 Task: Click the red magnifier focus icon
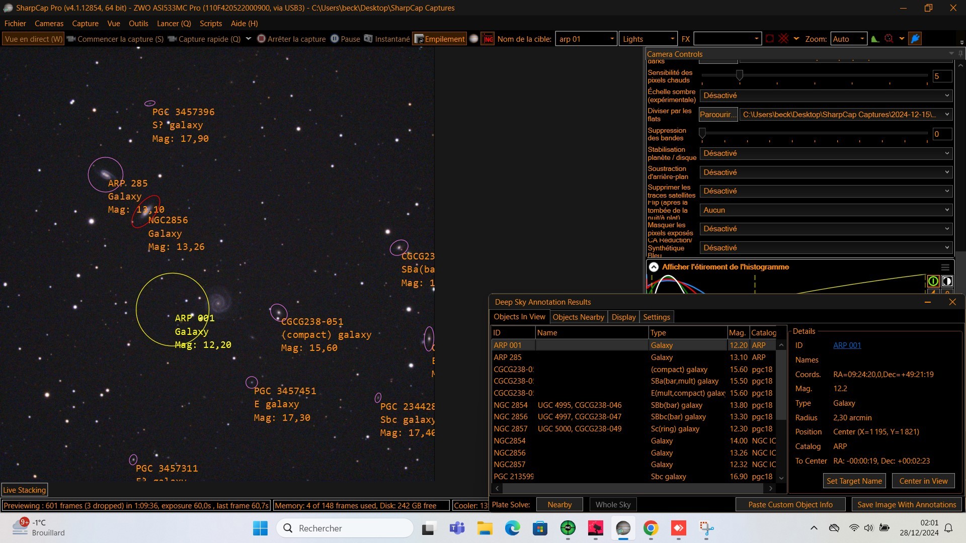pos(889,39)
